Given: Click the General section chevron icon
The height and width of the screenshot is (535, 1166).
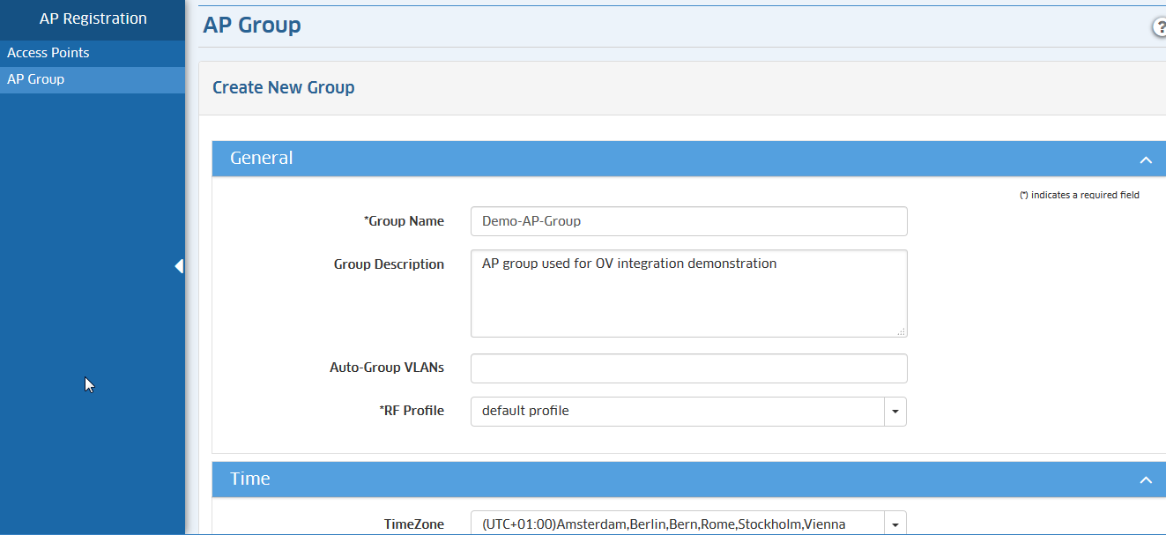Looking at the screenshot, I should [1145, 160].
